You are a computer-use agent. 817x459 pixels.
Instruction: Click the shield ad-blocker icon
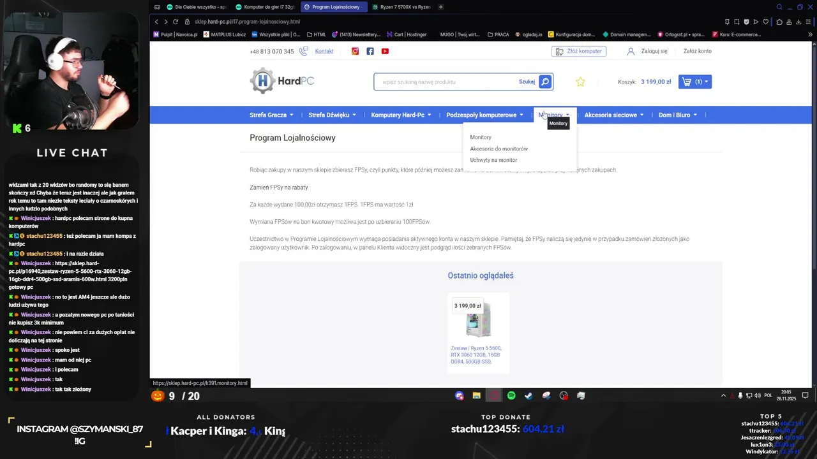click(x=747, y=22)
